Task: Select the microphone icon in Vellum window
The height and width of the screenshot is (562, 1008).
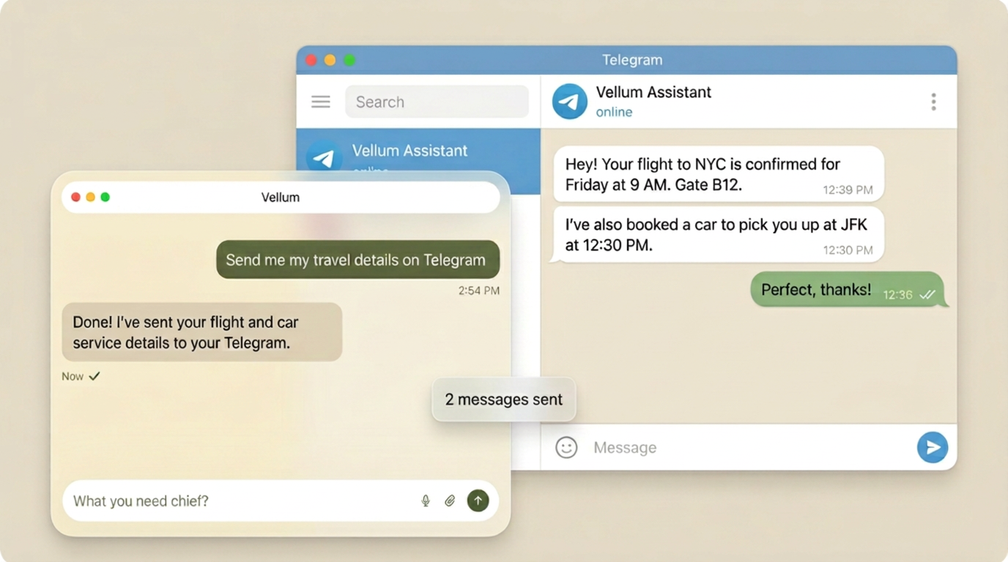Action: pyautogui.click(x=426, y=501)
